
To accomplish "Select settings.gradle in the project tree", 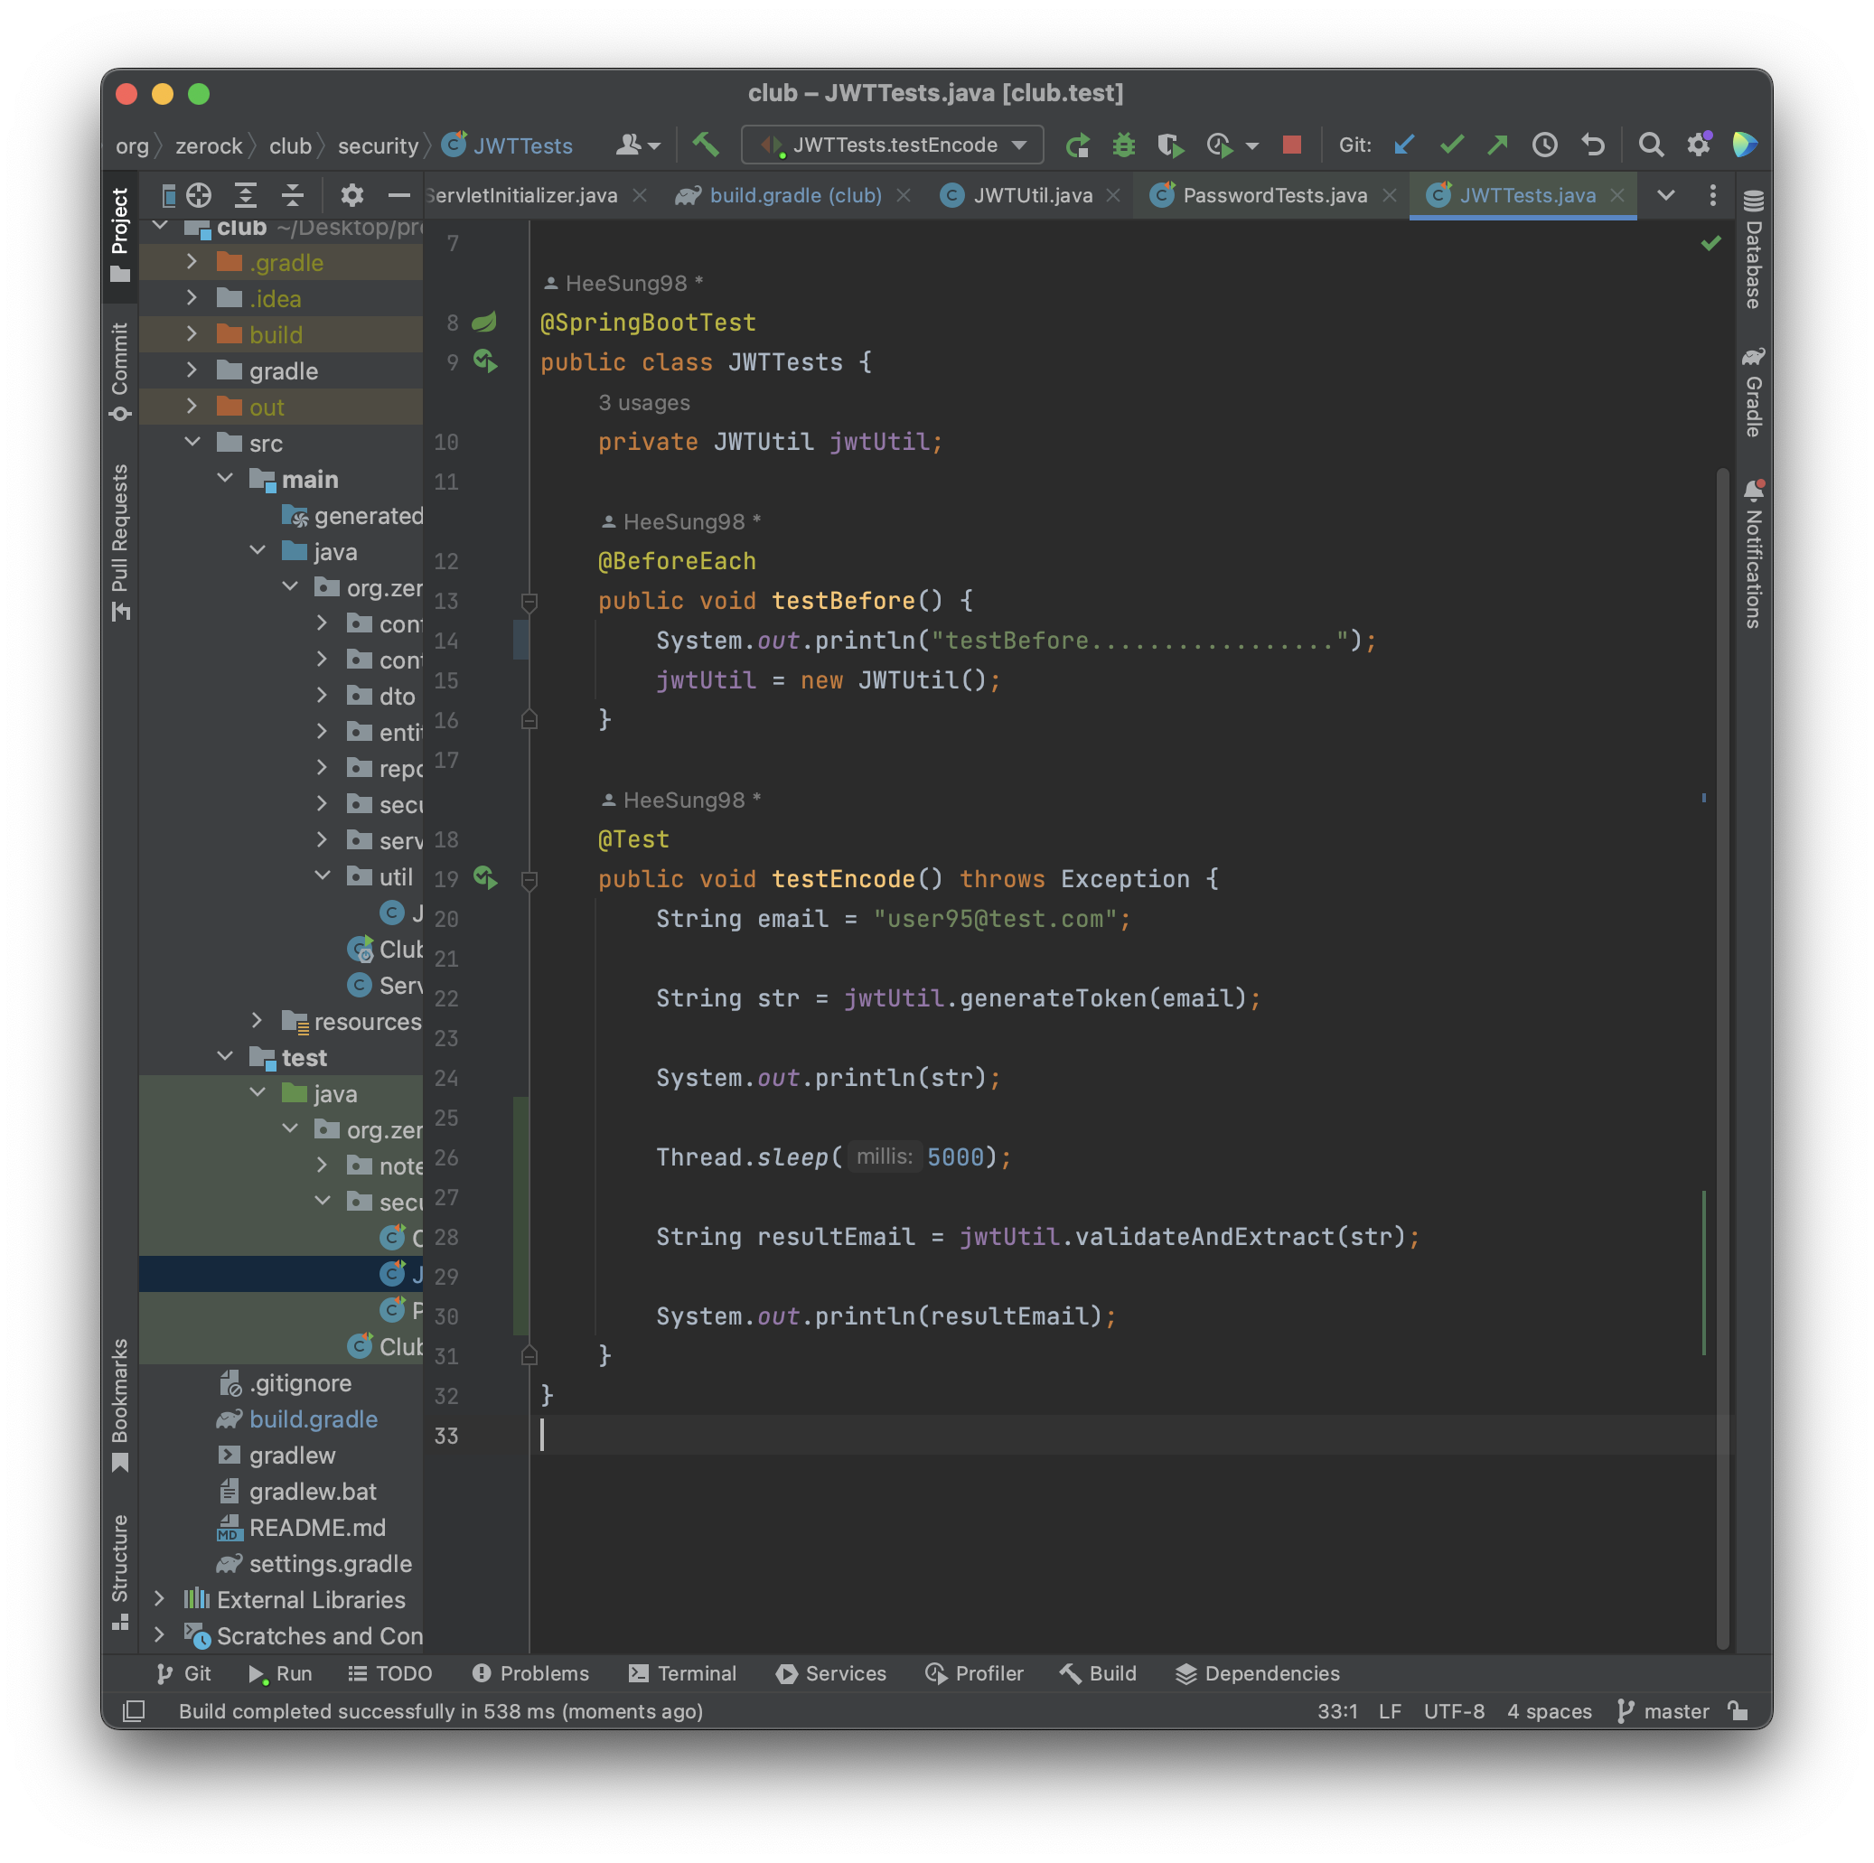I will click(x=330, y=1563).
